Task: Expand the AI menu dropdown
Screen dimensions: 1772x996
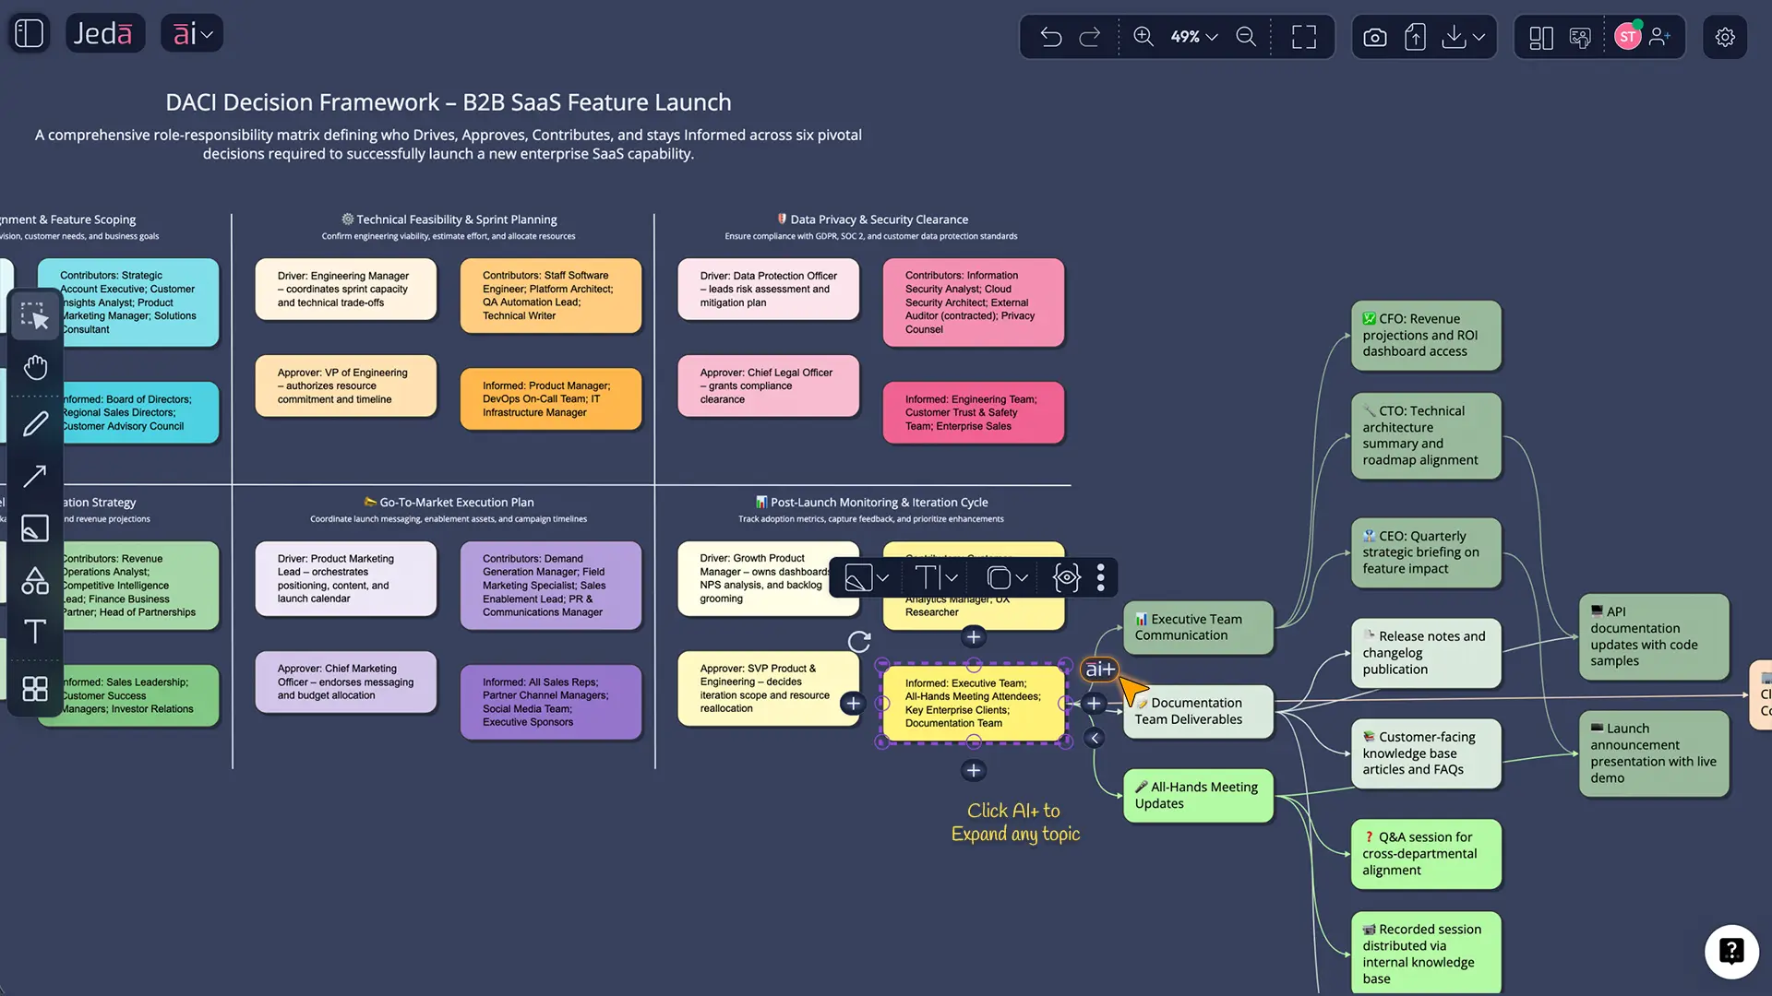Action: pos(192,34)
